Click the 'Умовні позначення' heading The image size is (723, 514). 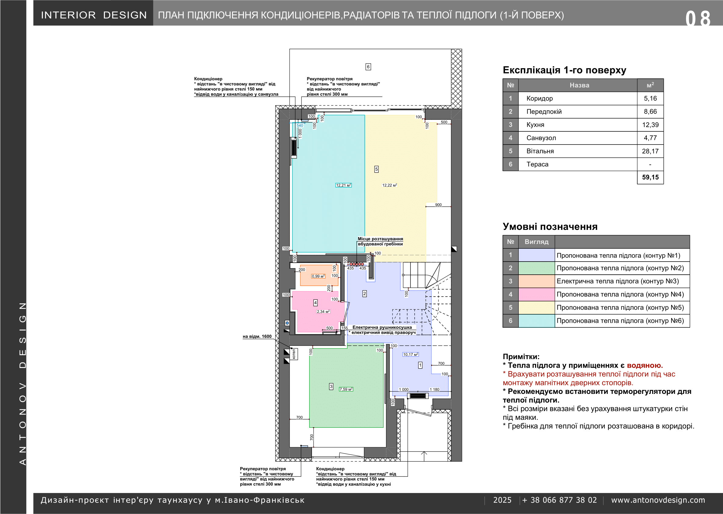pyautogui.click(x=550, y=227)
